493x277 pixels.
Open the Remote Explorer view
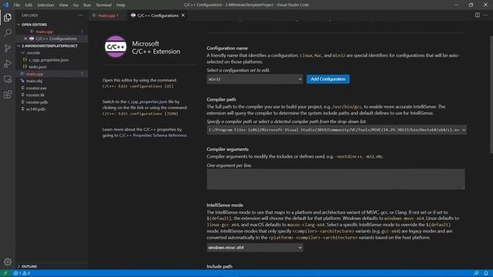8,79
